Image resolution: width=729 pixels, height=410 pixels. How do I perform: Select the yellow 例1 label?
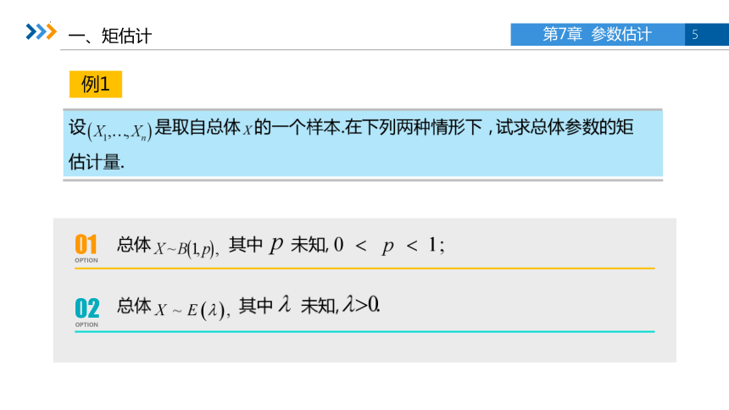tap(96, 84)
